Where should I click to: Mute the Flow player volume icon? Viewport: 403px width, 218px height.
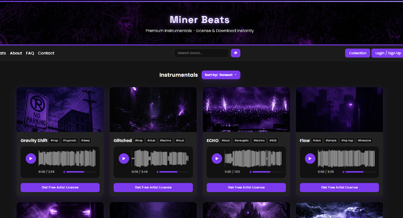coord(343,172)
